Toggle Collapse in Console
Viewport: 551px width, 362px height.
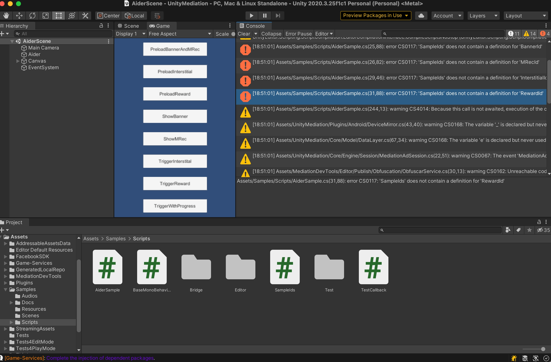click(271, 34)
